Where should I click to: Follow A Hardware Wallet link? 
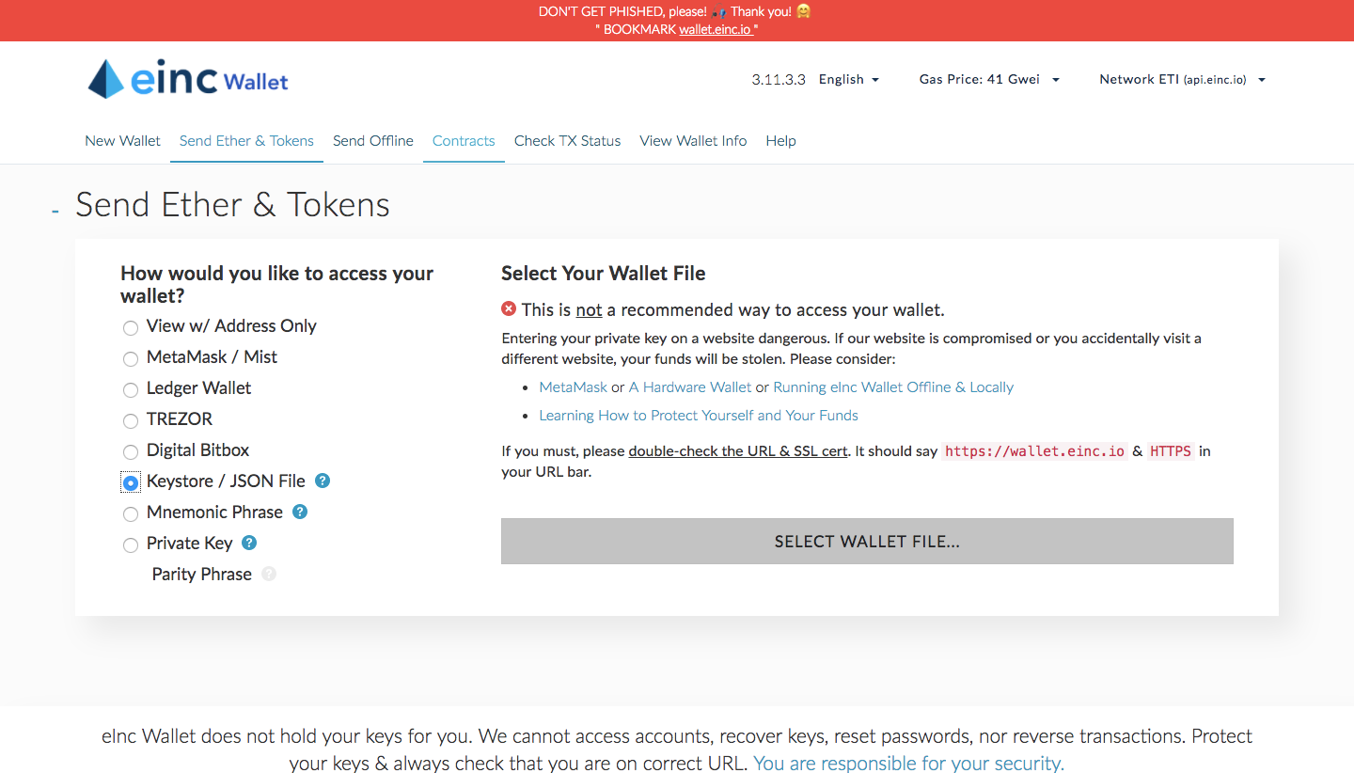click(690, 386)
